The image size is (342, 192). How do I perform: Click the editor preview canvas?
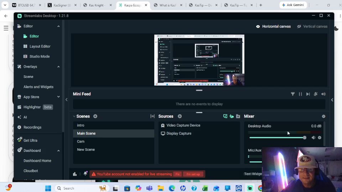point(199,60)
